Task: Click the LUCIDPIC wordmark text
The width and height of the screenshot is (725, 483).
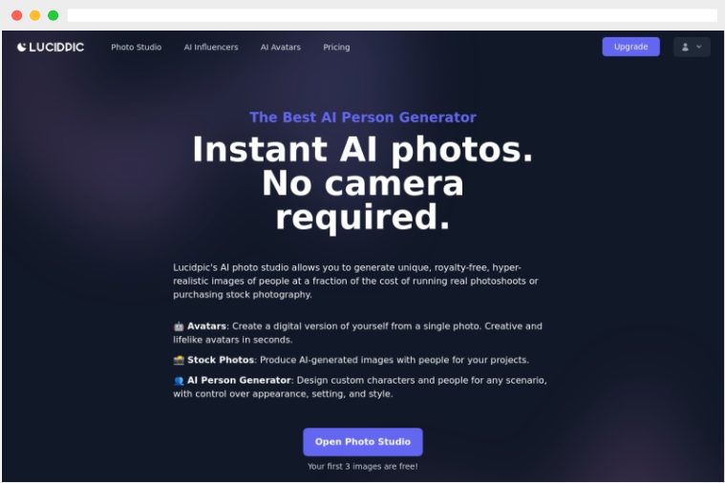Action: pyautogui.click(x=56, y=47)
